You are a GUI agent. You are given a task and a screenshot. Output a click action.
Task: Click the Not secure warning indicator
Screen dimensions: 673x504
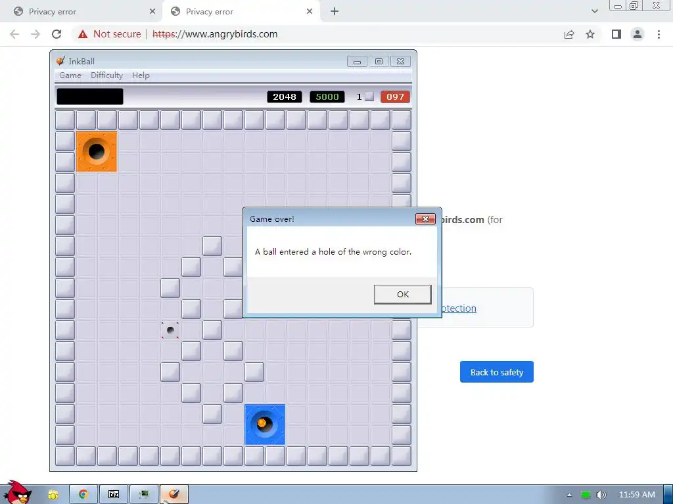pyautogui.click(x=110, y=34)
